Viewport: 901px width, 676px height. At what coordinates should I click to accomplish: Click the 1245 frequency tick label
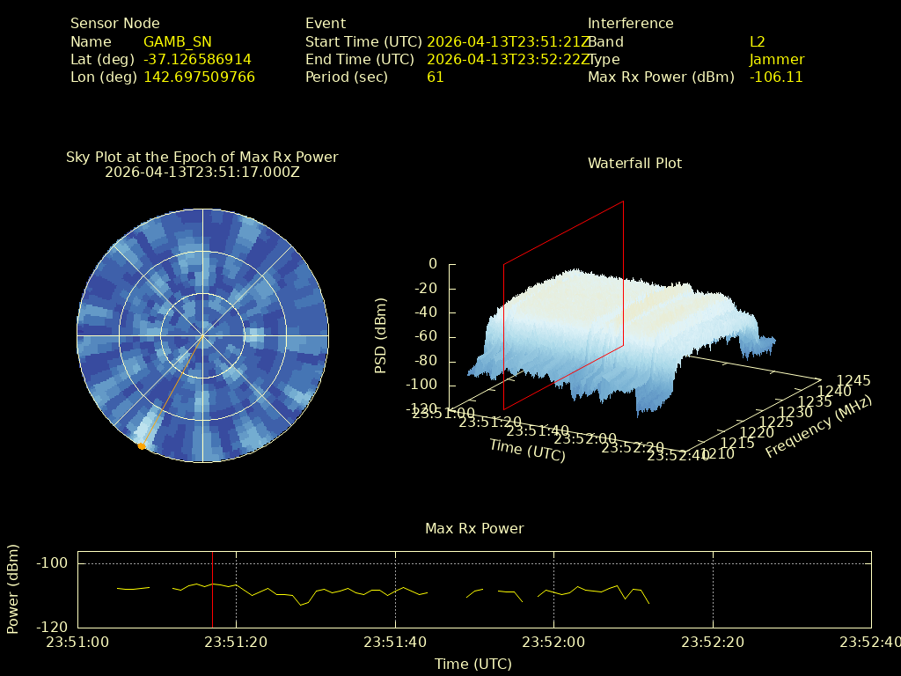tap(853, 381)
